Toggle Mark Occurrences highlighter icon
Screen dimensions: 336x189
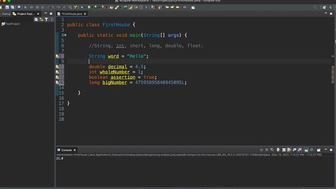[x=131, y=7]
